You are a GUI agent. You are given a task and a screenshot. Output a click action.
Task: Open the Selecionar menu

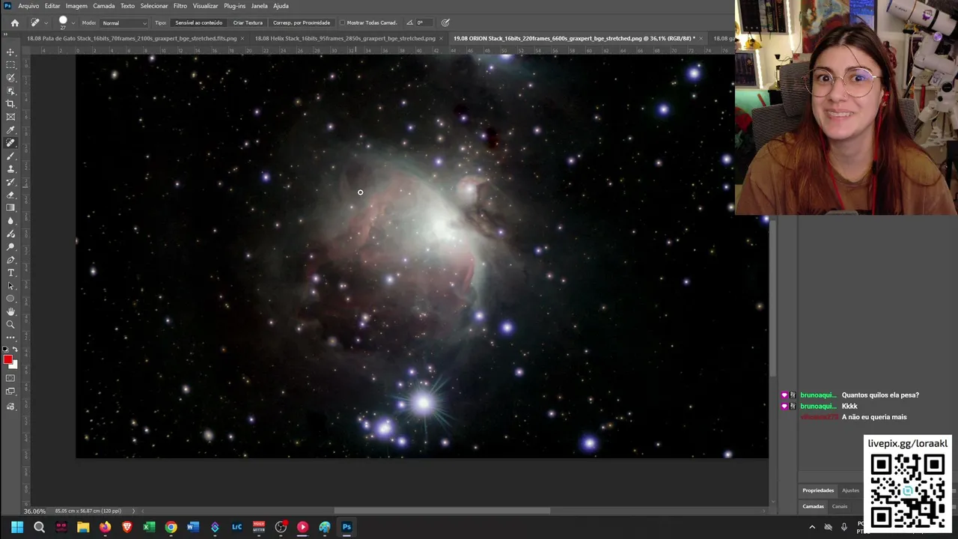[154, 6]
